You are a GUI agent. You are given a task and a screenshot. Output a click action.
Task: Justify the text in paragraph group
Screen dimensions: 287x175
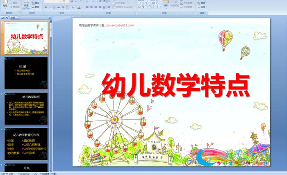tap(100, 7)
